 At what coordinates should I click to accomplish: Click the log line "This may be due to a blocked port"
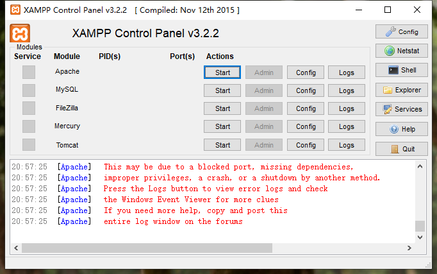coord(229,167)
